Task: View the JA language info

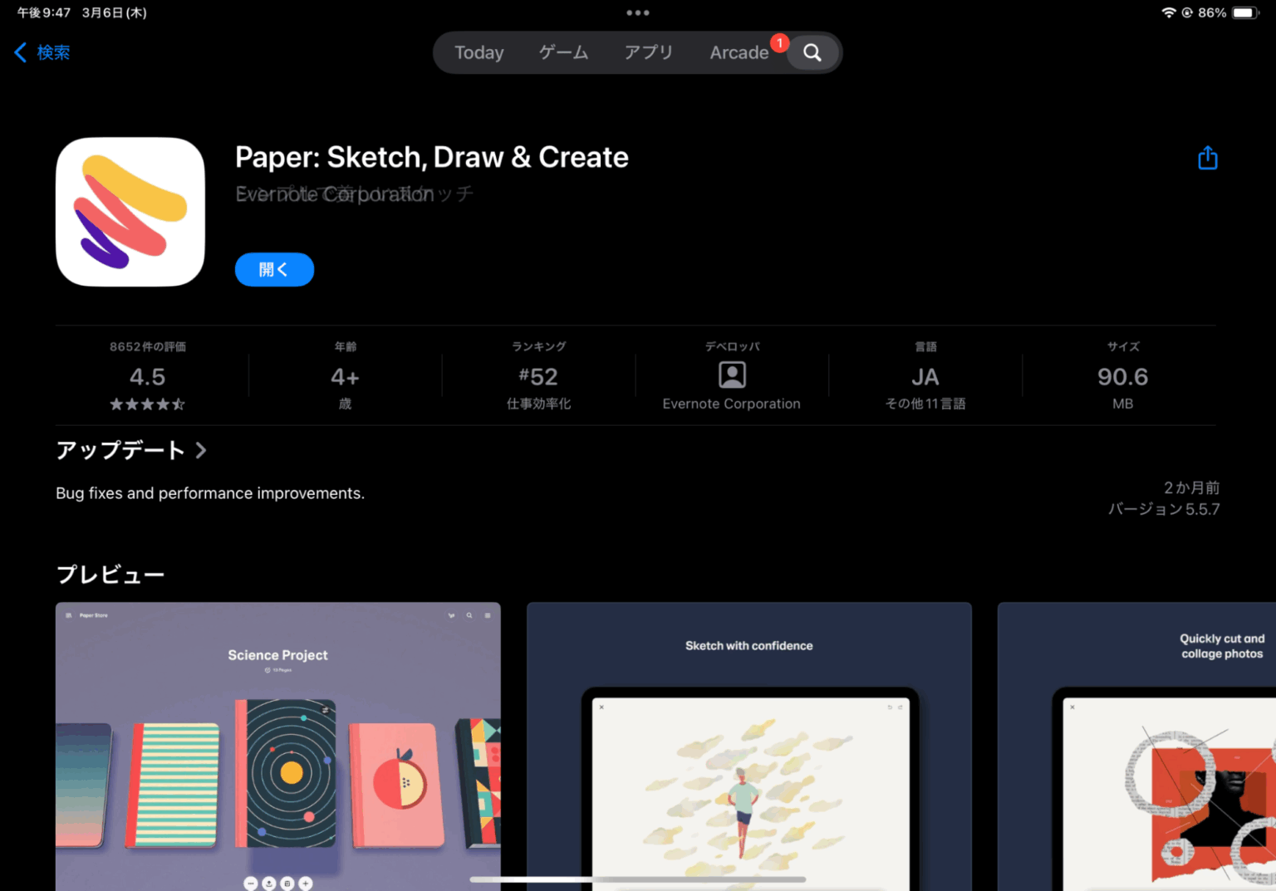Action: point(925,377)
